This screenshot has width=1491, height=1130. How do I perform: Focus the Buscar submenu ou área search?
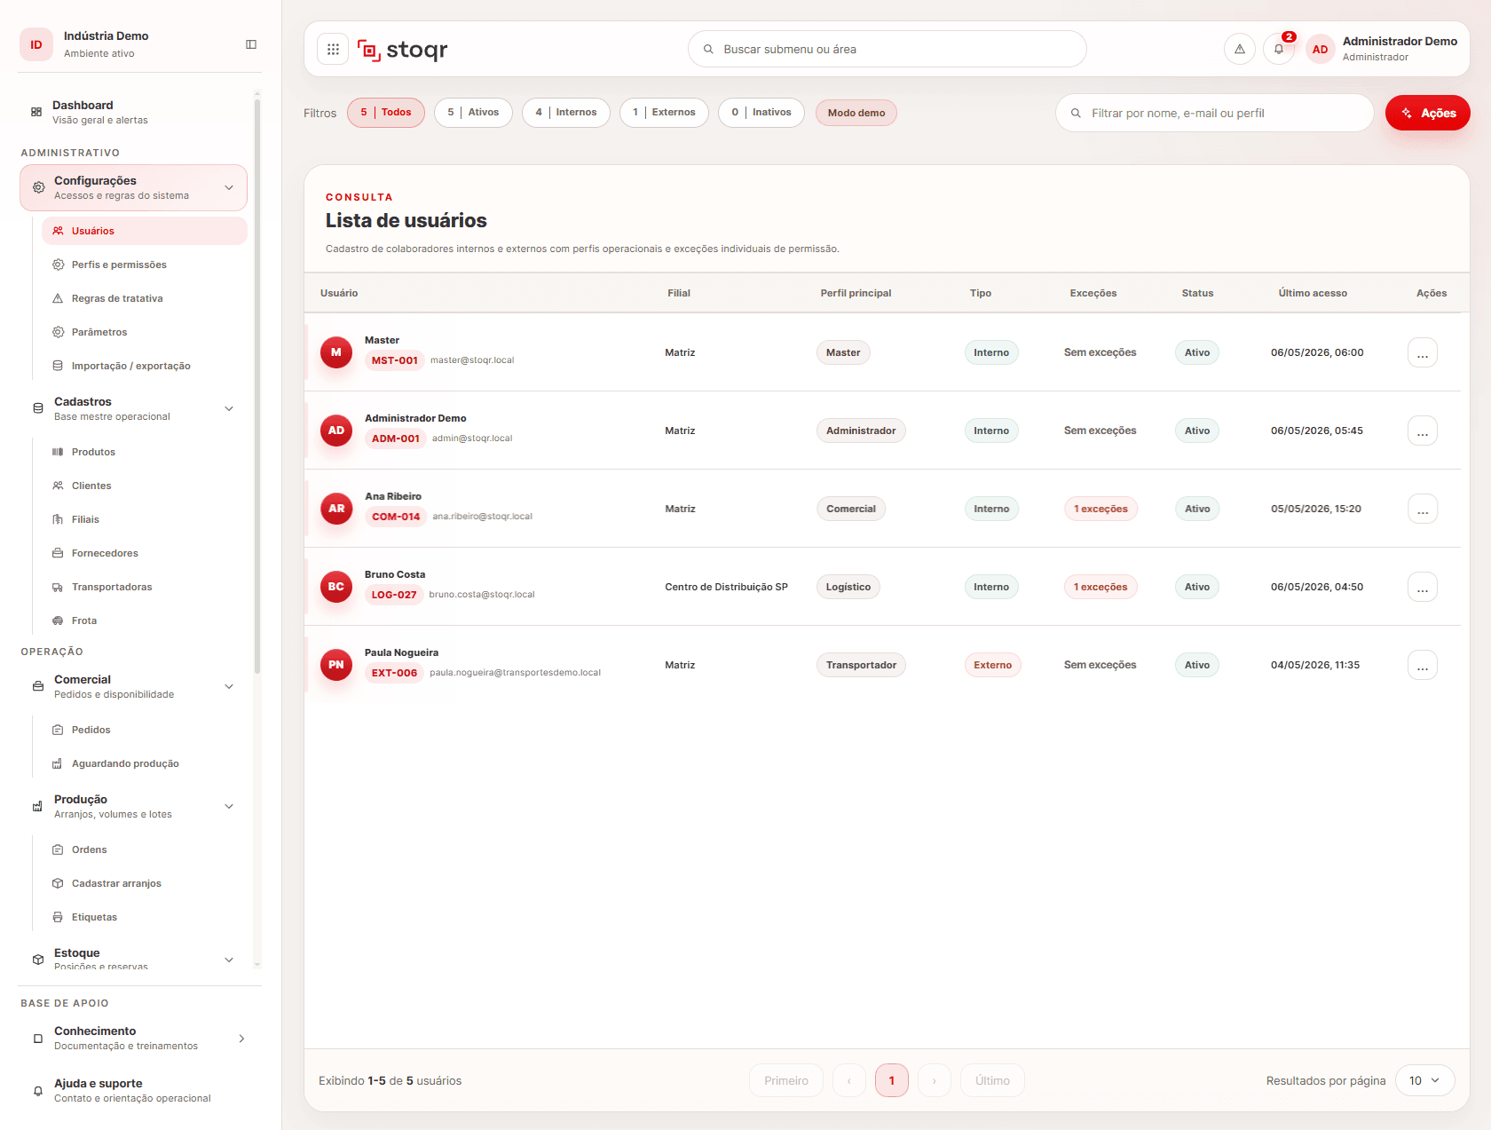(887, 49)
